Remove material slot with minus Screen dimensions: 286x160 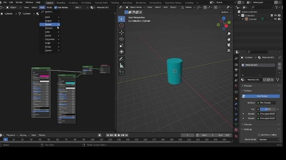click(279, 68)
